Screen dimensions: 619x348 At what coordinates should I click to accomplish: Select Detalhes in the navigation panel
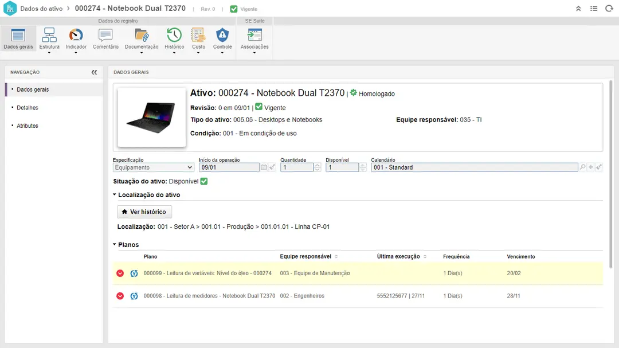28,107
